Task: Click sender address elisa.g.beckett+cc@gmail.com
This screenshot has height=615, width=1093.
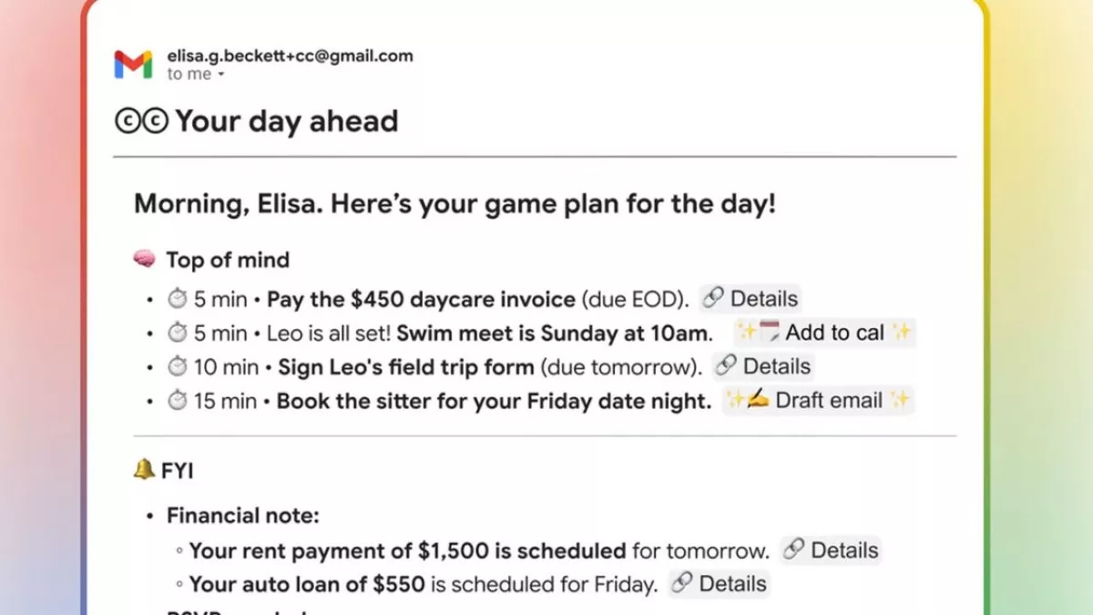Action: 290,56
